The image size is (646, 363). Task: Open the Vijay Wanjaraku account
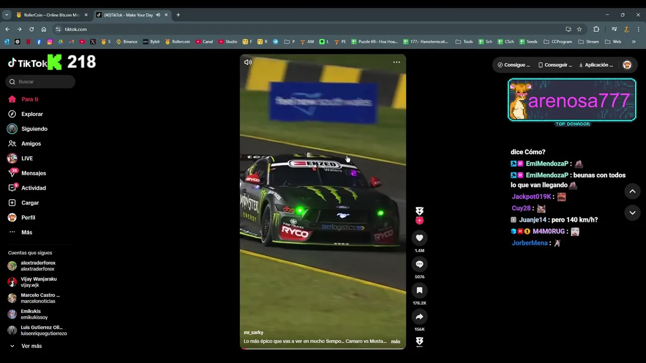(x=38, y=282)
